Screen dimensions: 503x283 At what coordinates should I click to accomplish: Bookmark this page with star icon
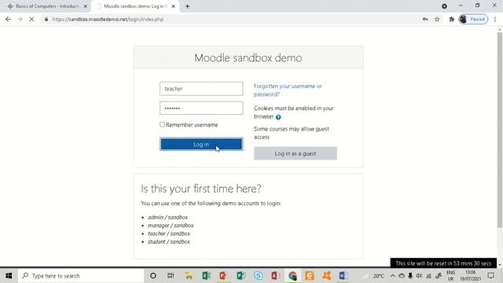[x=437, y=19]
